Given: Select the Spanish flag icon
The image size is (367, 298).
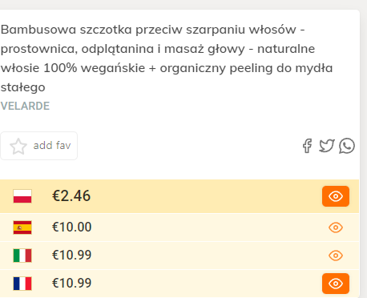Looking at the screenshot, I should pyautogui.click(x=22, y=228).
